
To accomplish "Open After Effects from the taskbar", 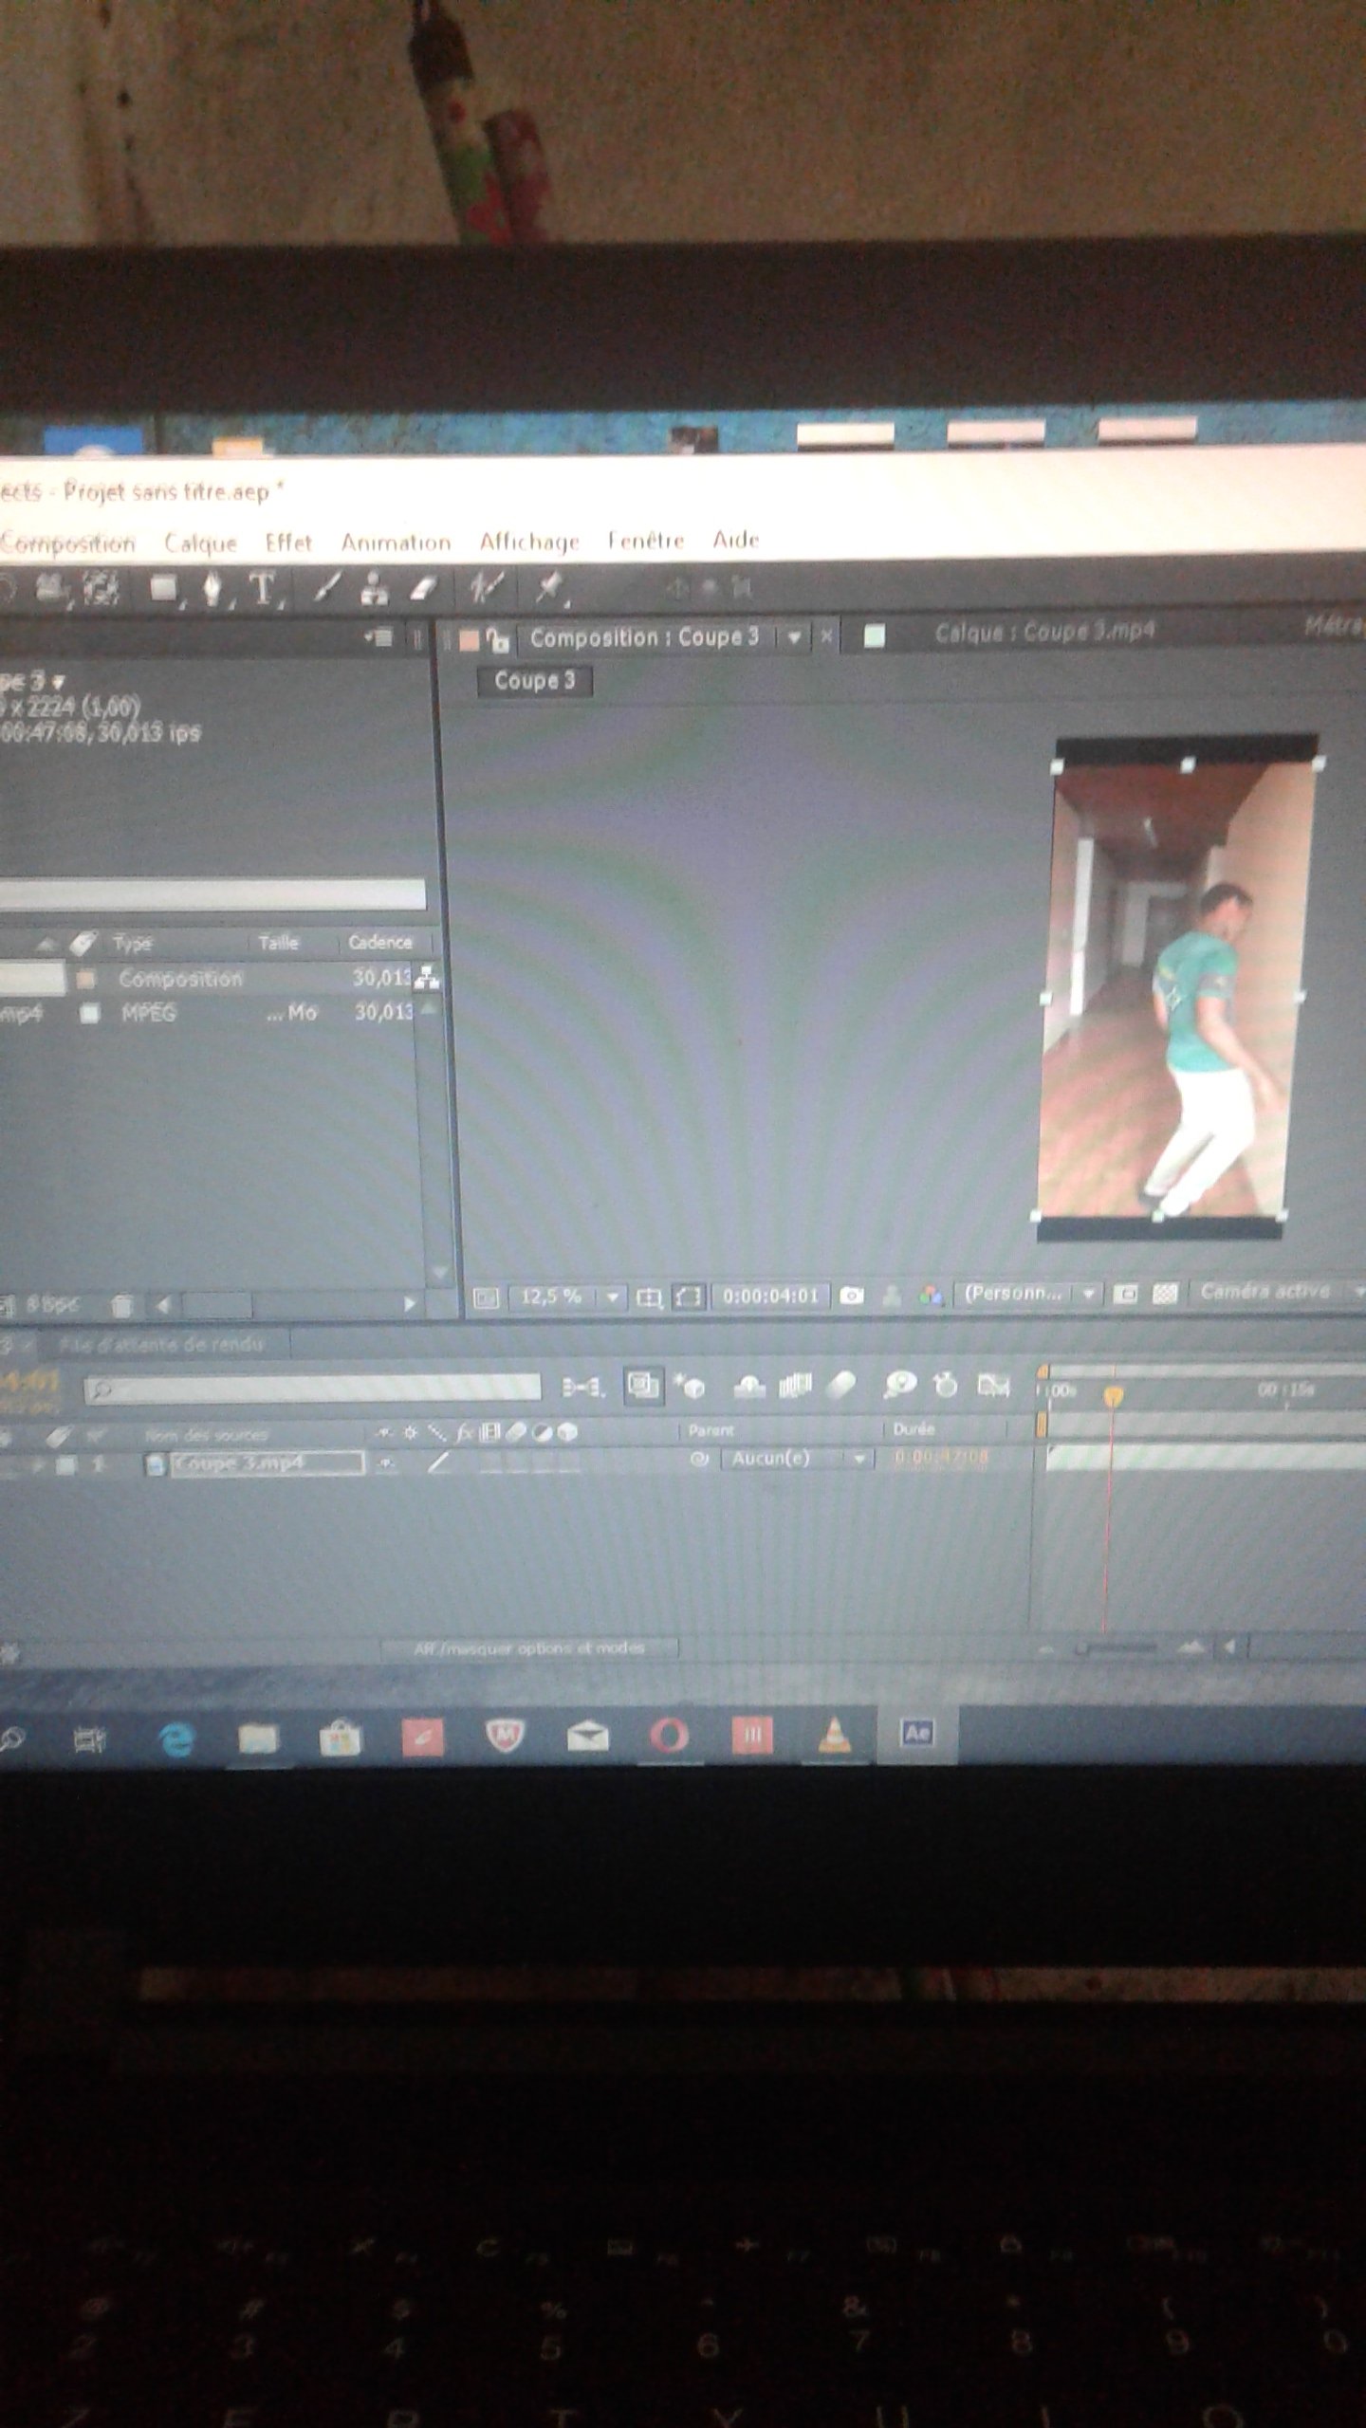I will pos(916,1735).
